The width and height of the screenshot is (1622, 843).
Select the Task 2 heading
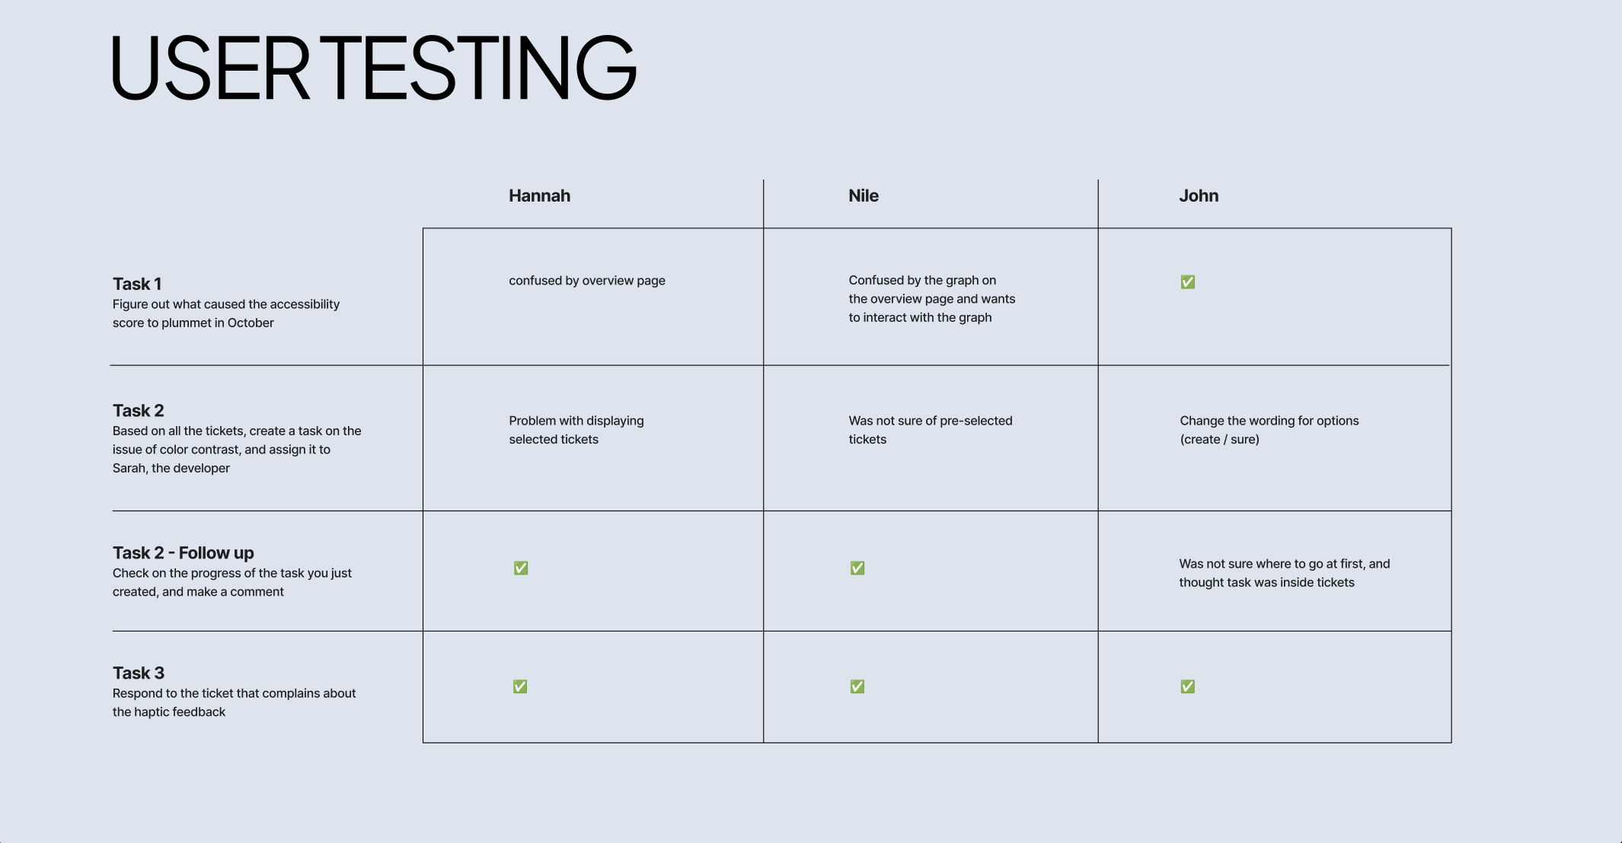pyautogui.click(x=138, y=411)
